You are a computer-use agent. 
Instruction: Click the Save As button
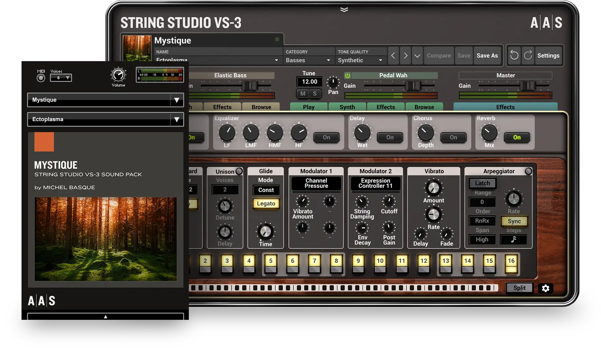coord(487,56)
